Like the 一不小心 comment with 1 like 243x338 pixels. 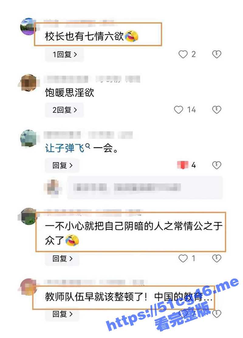coord(183,258)
